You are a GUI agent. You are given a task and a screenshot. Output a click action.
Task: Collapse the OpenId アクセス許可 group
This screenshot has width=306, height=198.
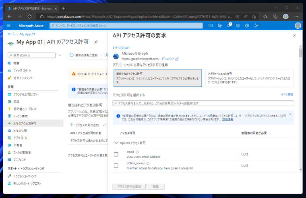(116, 143)
